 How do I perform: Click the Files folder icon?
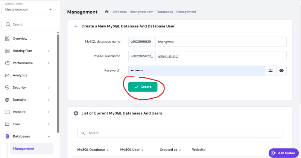point(7,124)
